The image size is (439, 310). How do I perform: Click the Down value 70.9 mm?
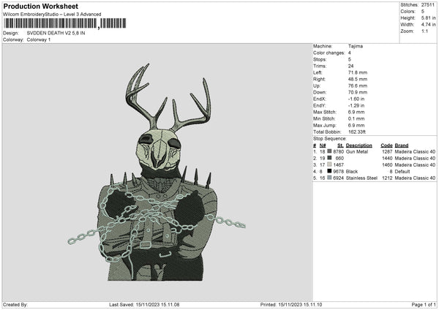click(x=358, y=92)
